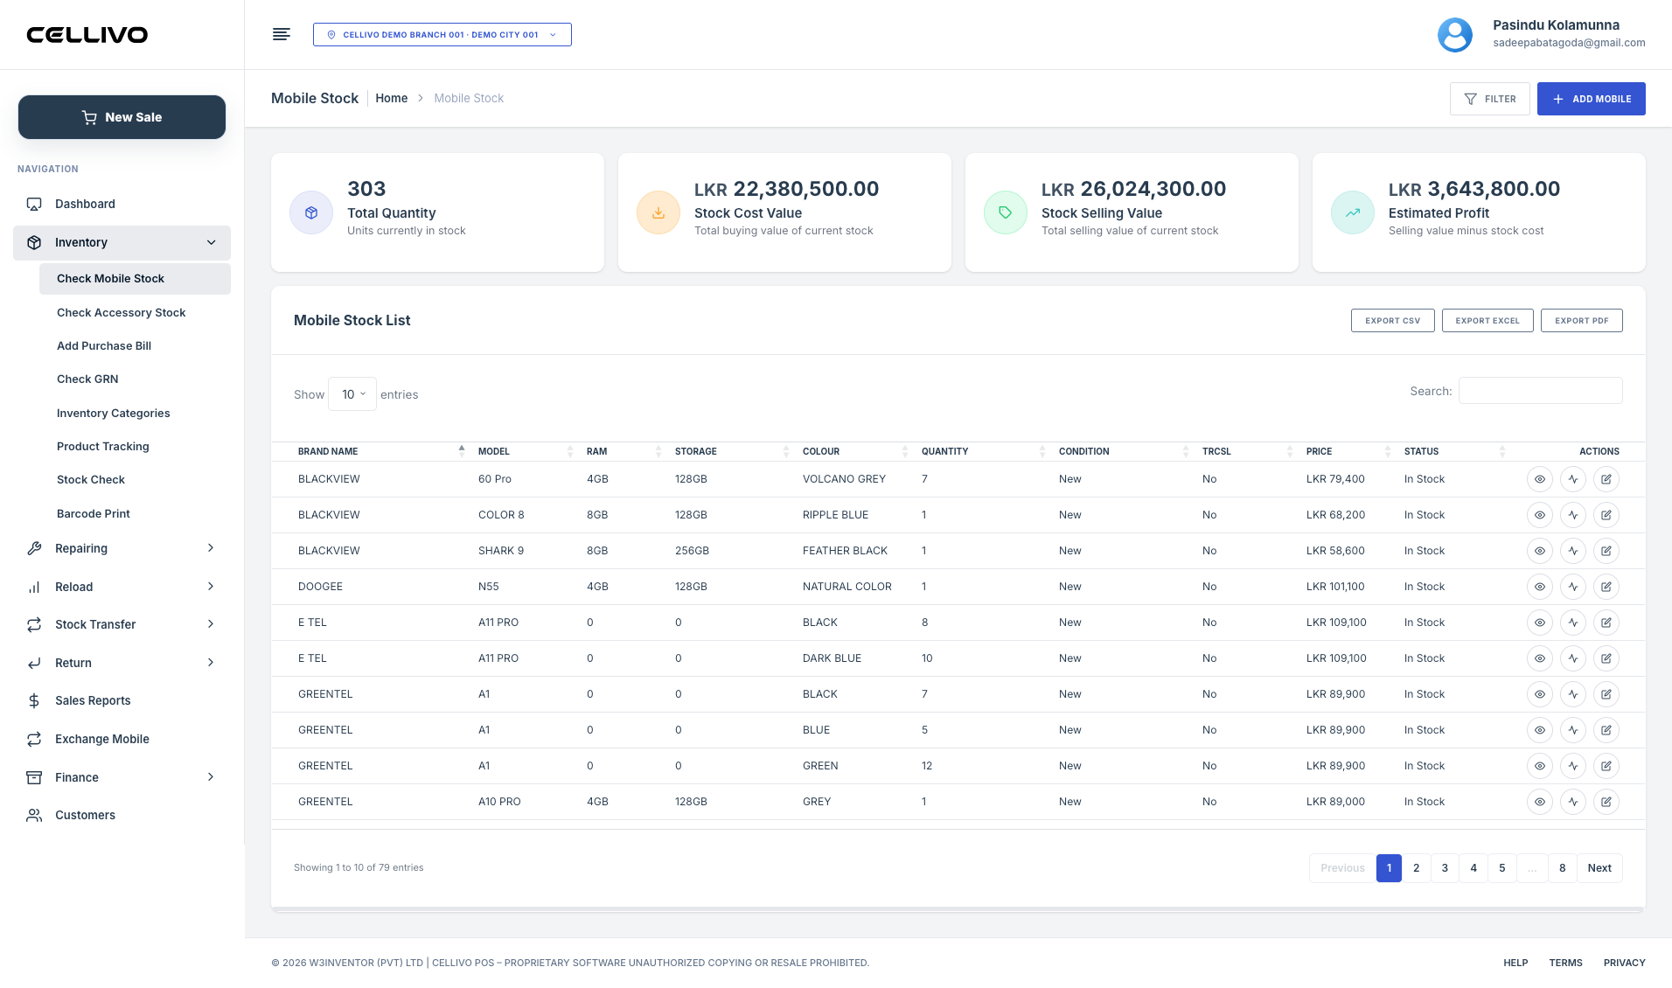Open the Show entries count dropdown

tap(352, 394)
